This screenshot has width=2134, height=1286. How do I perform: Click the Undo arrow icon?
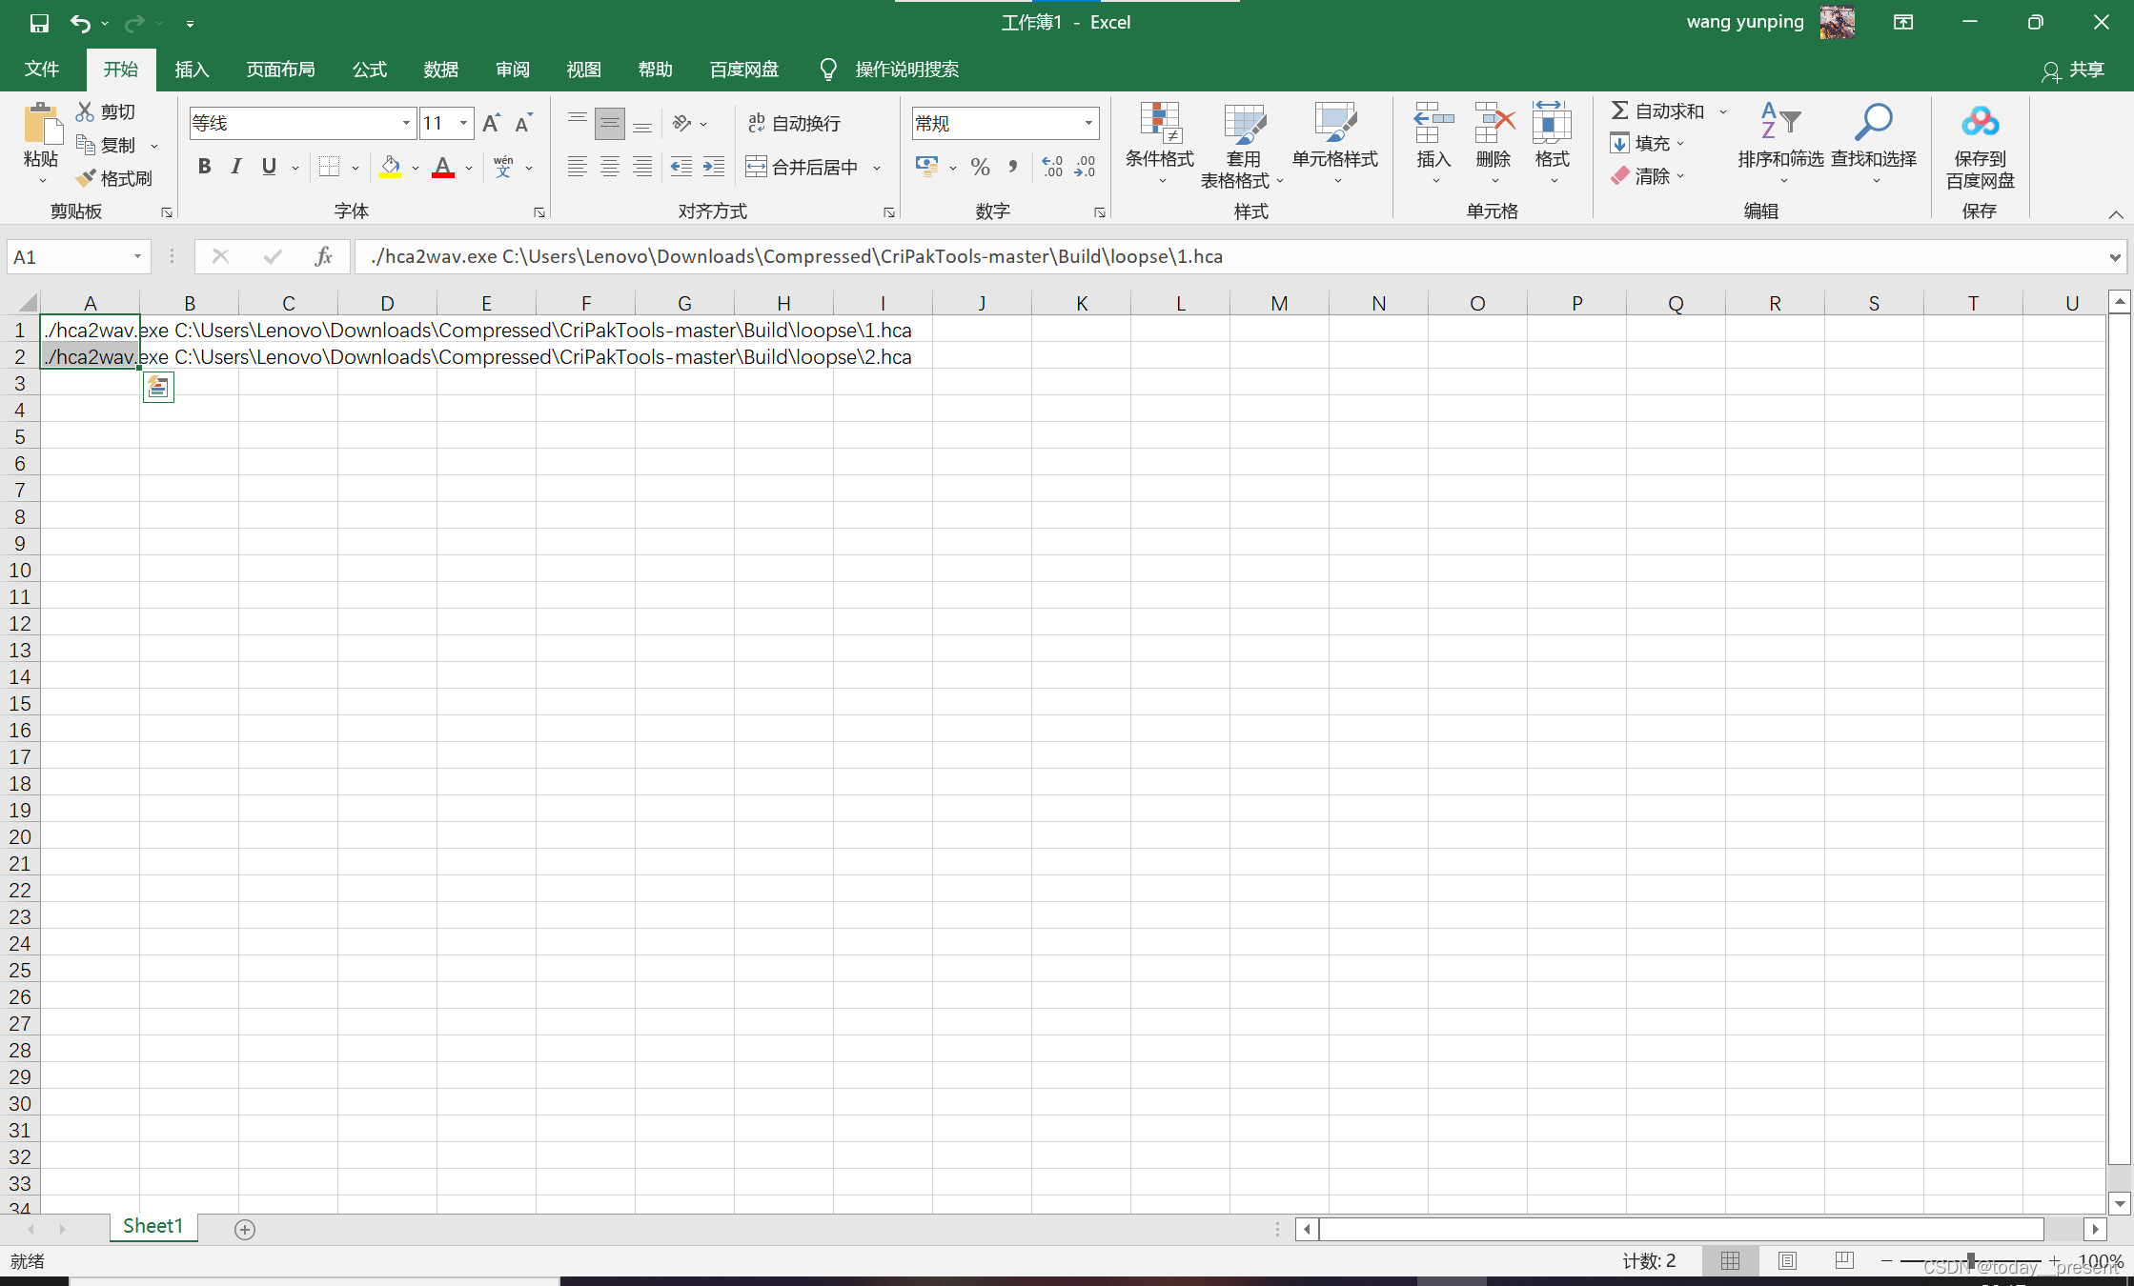[80, 23]
